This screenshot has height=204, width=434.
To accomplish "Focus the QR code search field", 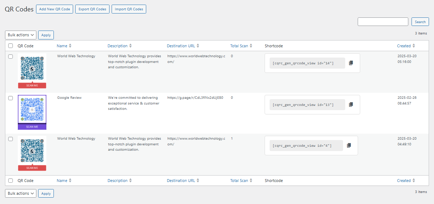I will click(383, 22).
